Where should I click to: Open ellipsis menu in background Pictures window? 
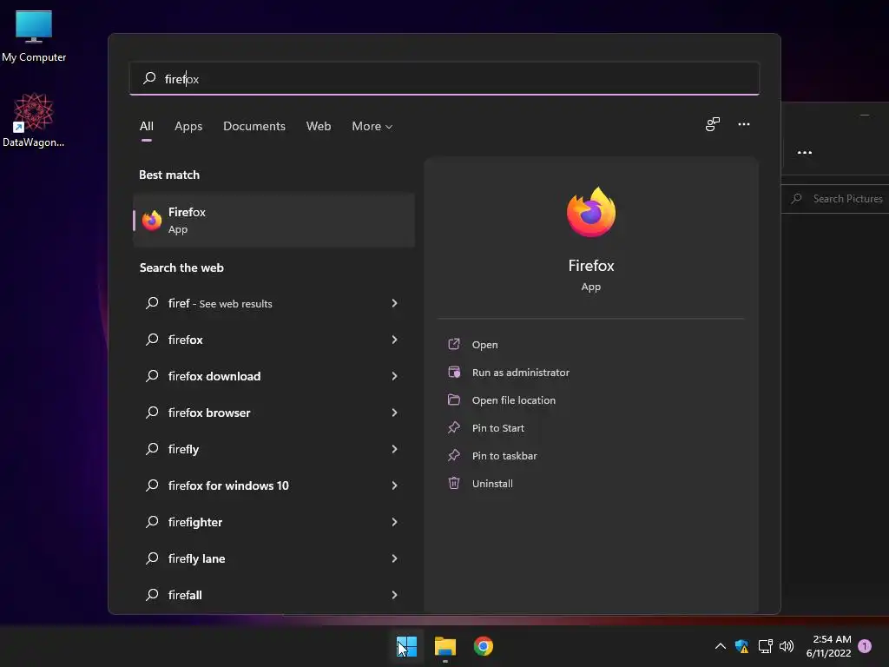coord(805,153)
